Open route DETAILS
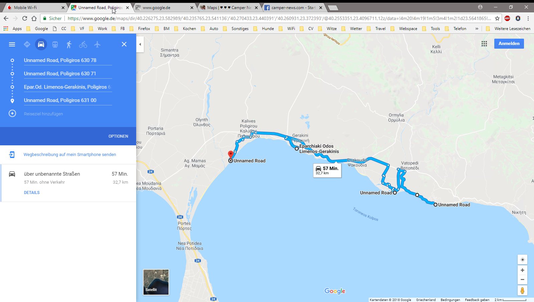This screenshot has width=534, height=302. tap(32, 193)
